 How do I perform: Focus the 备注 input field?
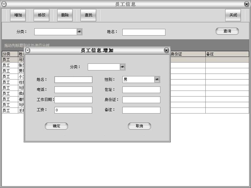tap(141, 110)
